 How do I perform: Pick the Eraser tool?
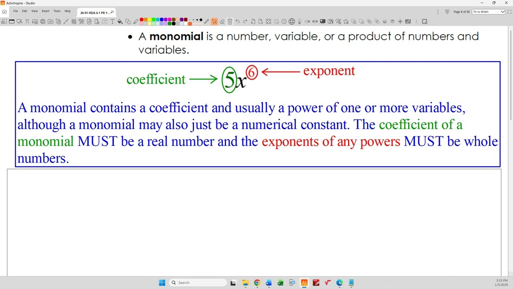coord(222,21)
